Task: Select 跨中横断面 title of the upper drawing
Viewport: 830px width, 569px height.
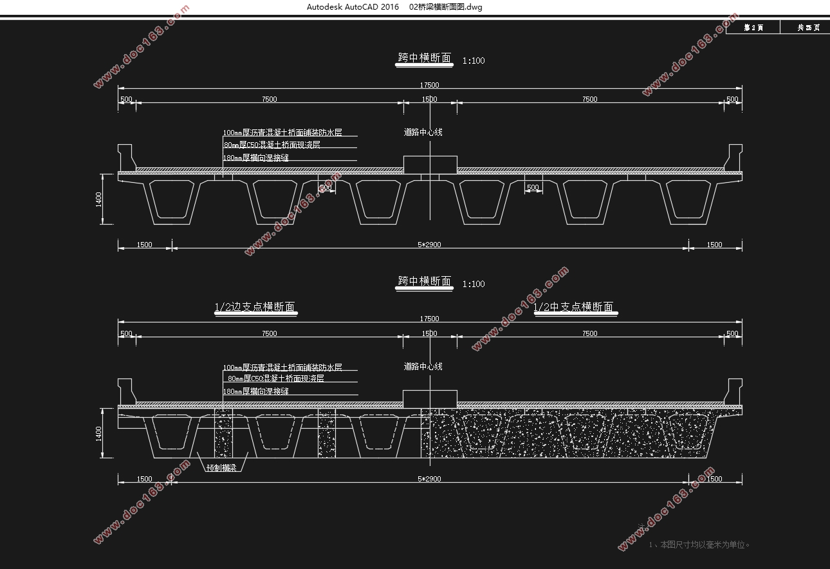Action: pos(425,58)
